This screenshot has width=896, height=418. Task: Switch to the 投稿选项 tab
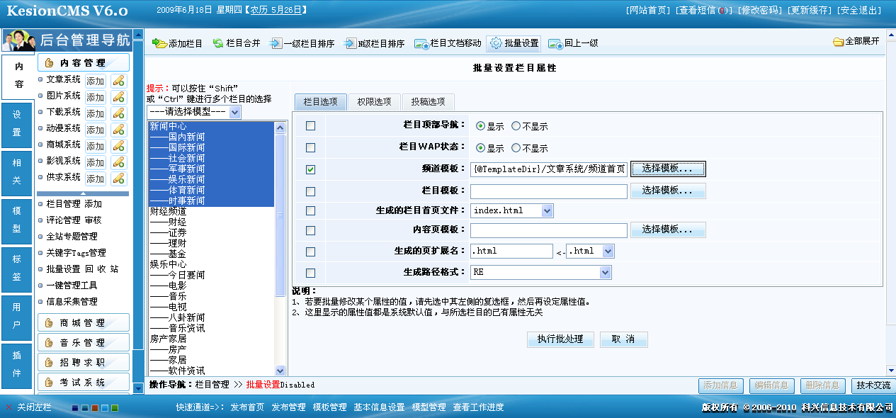(x=428, y=102)
